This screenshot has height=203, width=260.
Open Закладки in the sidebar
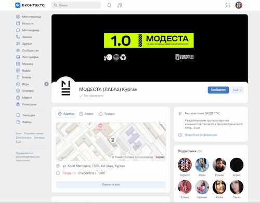coord(25,115)
